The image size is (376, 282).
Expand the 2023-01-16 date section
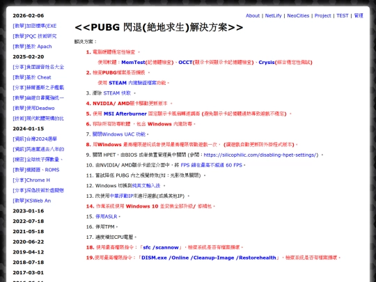tap(29, 211)
